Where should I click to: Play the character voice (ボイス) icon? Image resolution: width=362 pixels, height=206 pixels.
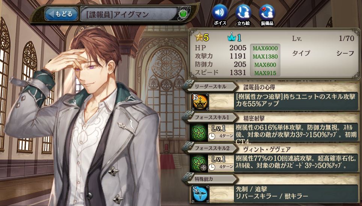(220, 12)
